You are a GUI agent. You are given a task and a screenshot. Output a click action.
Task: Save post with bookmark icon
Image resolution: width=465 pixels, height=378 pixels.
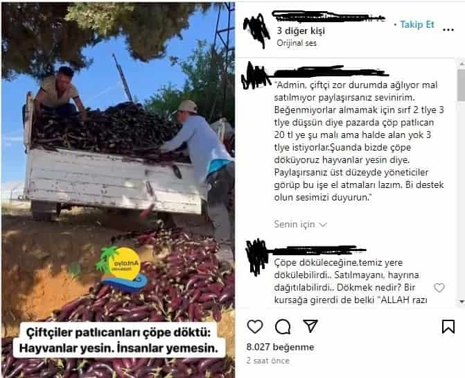[x=448, y=327]
